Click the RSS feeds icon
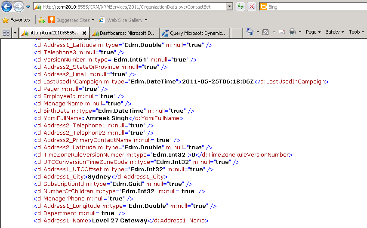Viewport: 367px width, 228px height. 265,32
